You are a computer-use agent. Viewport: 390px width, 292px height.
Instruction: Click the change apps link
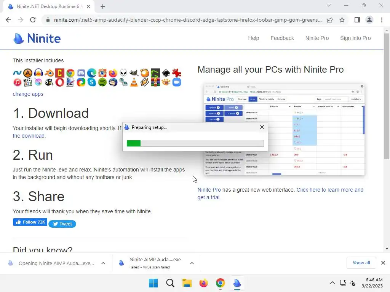(28, 94)
